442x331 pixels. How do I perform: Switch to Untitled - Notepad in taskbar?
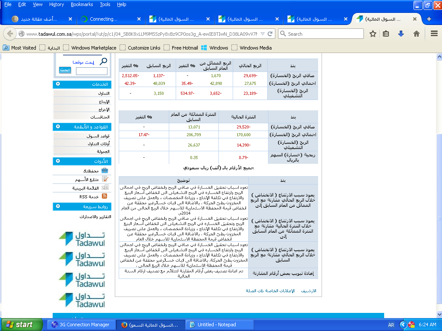coord(220,325)
